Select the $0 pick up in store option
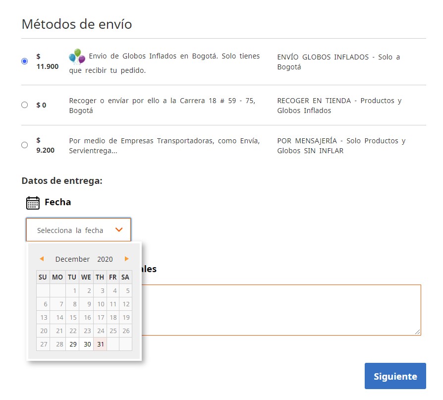Screen dimensions: 443x400 pos(25,105)
